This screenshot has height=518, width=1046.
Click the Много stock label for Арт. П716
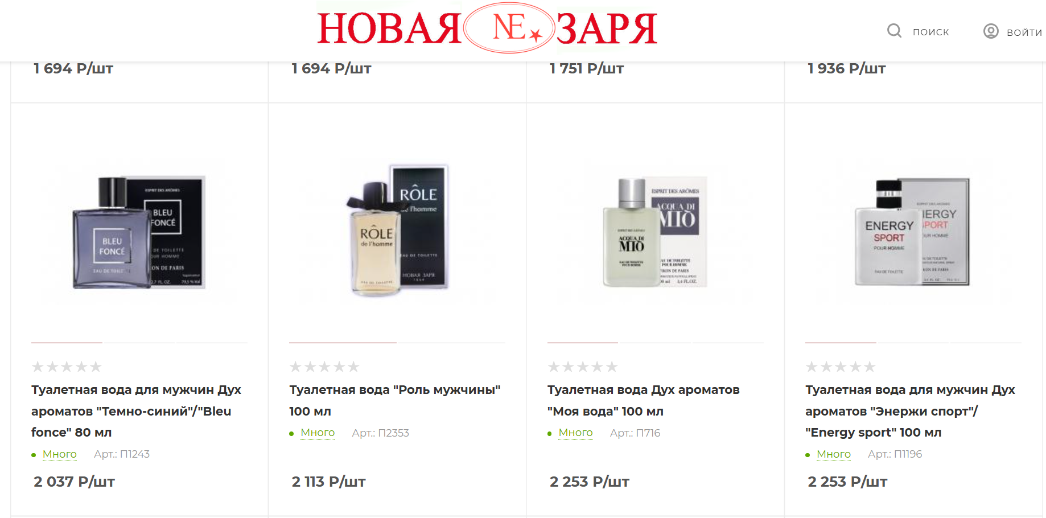coord(575,433)
